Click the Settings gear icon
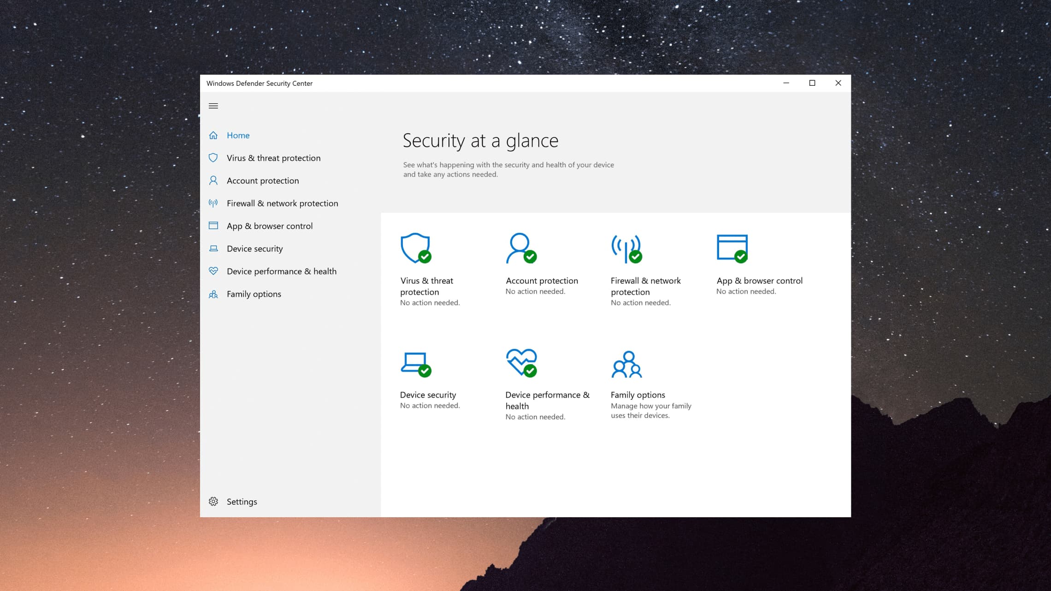1051x591 pixels. point(214,501)
